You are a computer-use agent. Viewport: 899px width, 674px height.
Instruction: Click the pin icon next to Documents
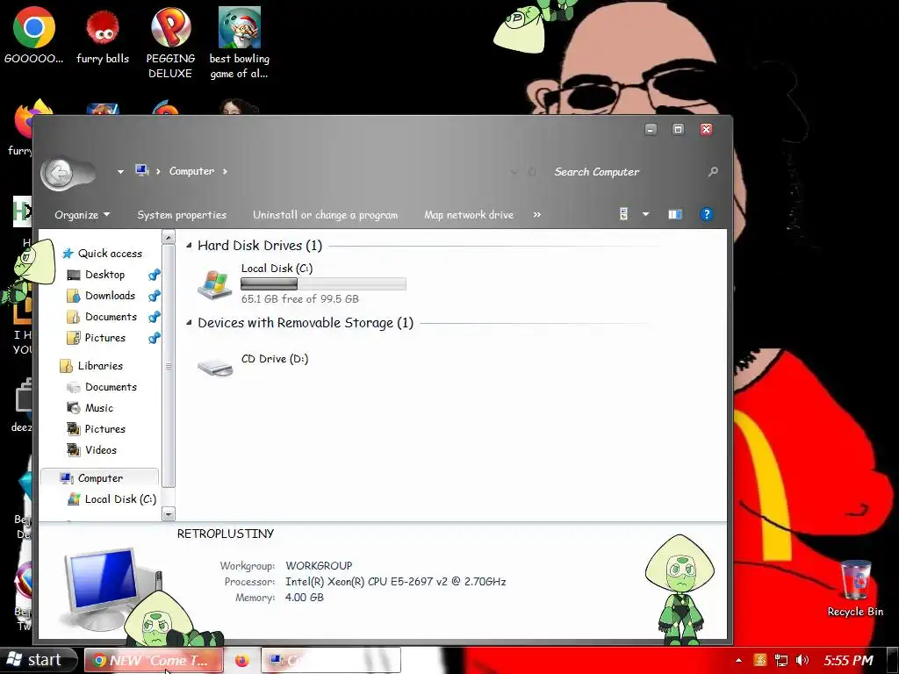(x=155, y=317)
